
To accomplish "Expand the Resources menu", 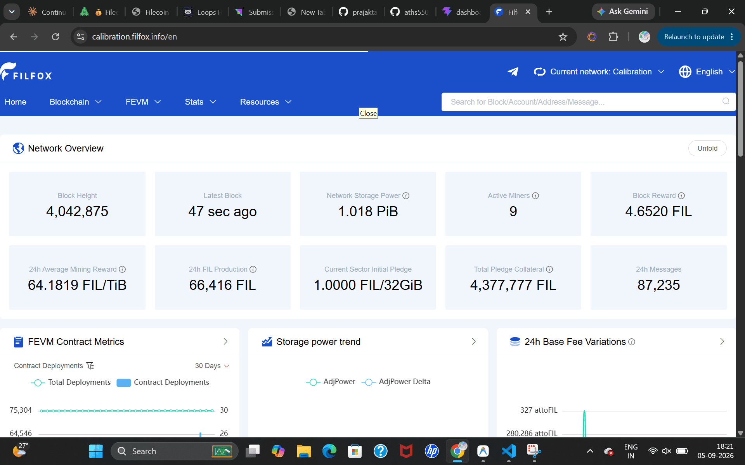I will coord(266,102).
